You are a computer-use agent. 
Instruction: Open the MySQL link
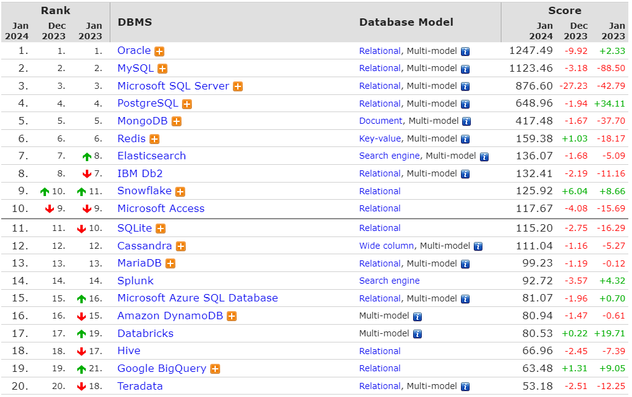click(135, 69)
